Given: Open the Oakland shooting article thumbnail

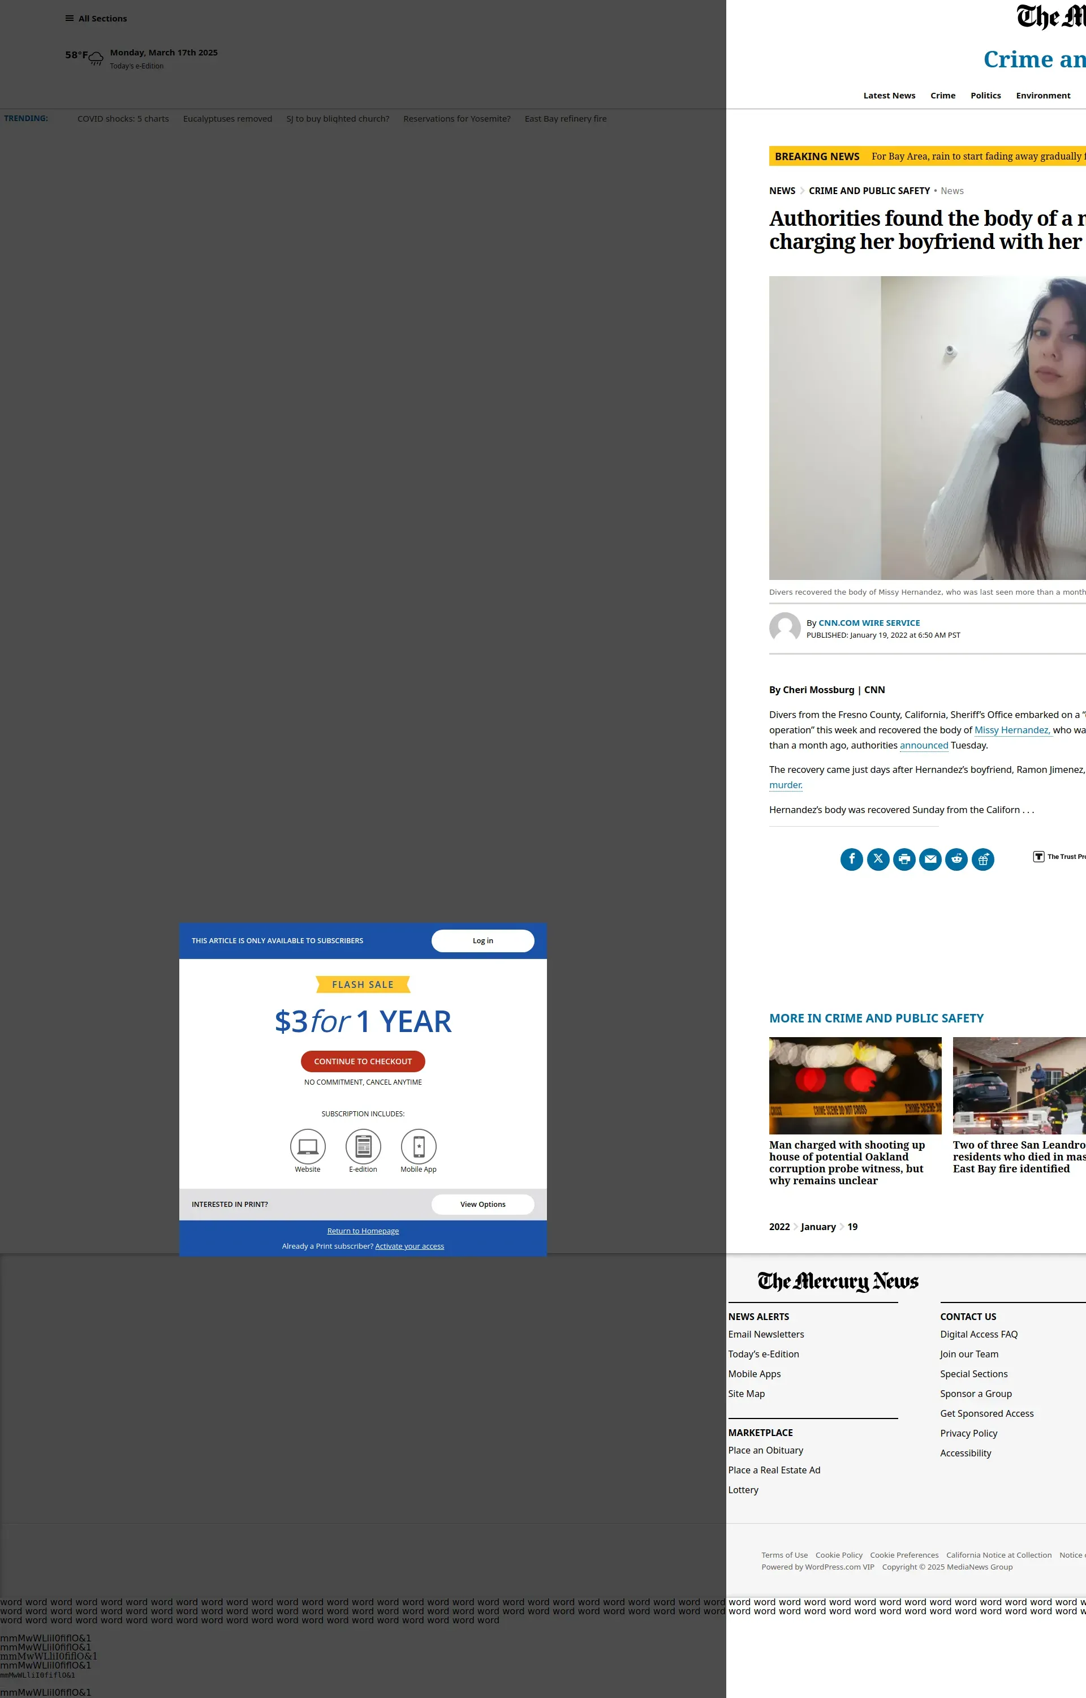Looking at the screenshot, I should [x=855, y=1085].
